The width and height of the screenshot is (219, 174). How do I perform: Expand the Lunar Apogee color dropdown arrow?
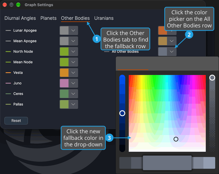pyautogui.click(x=73, y=30)
